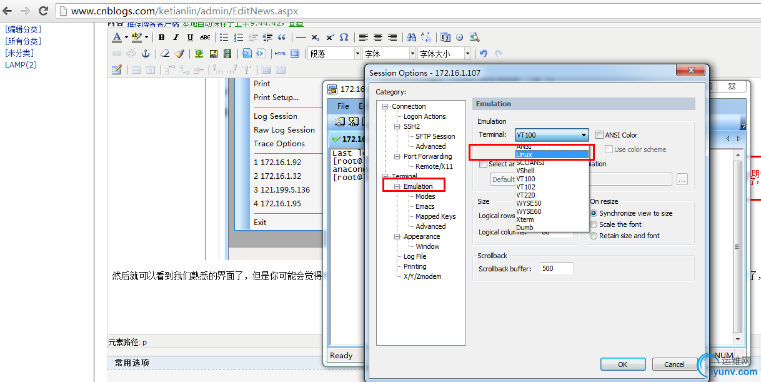Insert a blockquote

(281, 38)
